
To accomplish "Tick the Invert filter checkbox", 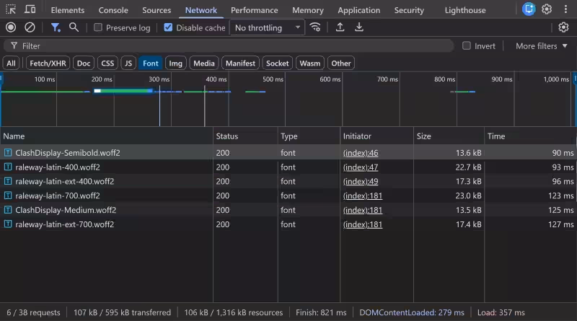I will 466,45.
